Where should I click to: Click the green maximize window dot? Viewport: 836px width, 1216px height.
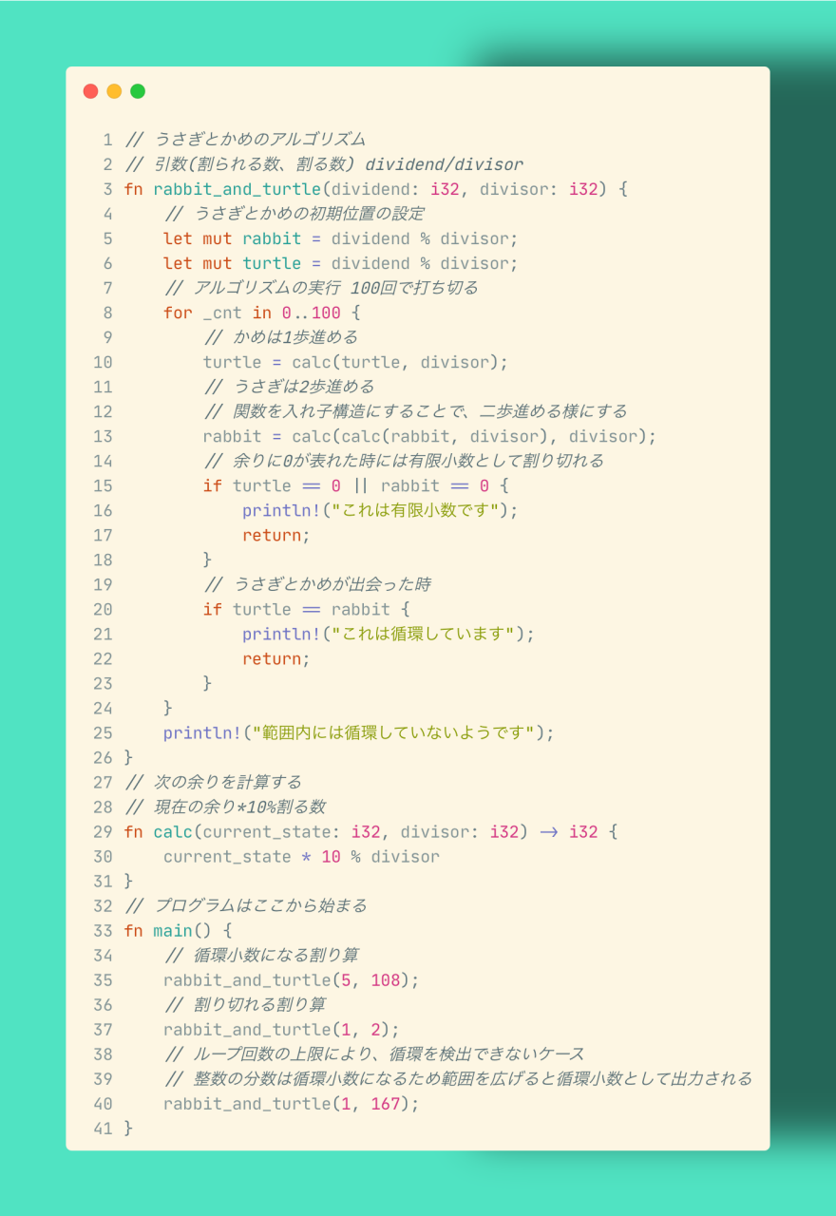[x=138, y=91]
